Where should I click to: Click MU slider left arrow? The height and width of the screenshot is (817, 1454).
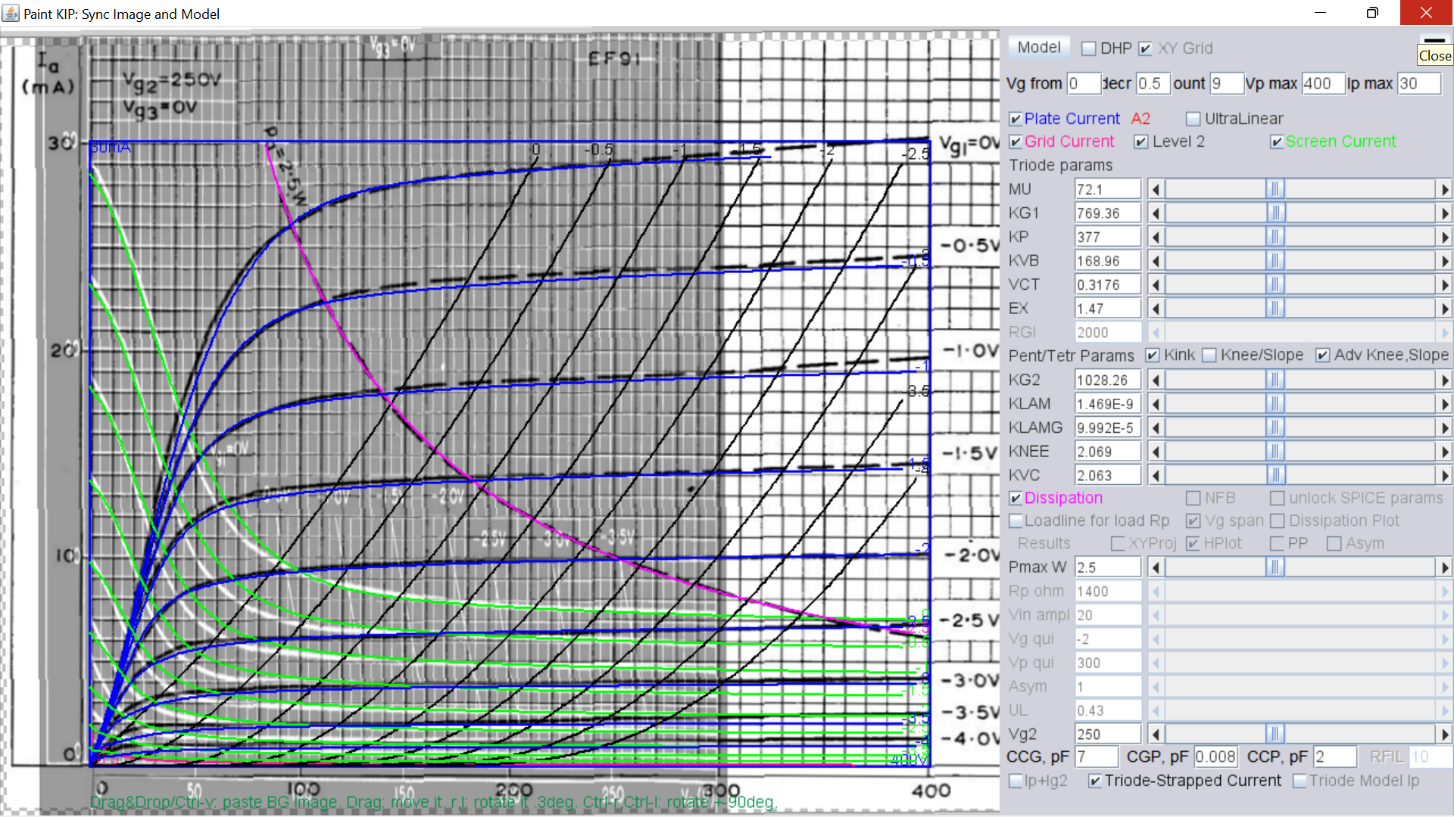1156,189
